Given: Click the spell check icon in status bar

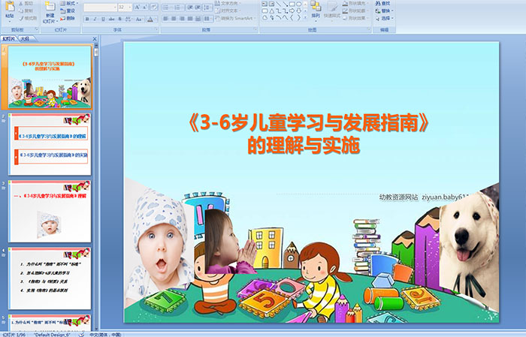Looking at the screenshot, I should tap(81, 334).
